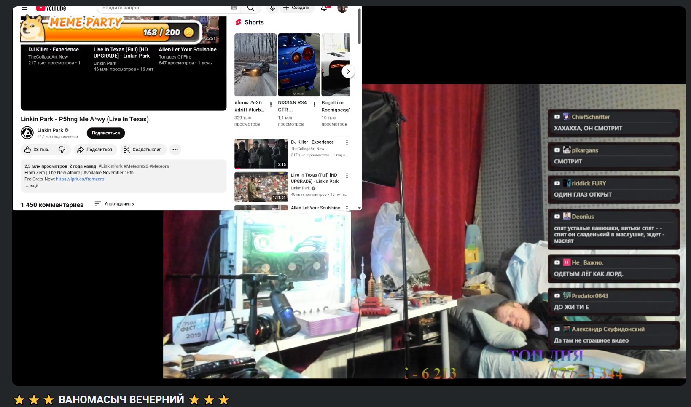
Task: Click the #Meteora20 hashtag
Action: click(136, 166)
